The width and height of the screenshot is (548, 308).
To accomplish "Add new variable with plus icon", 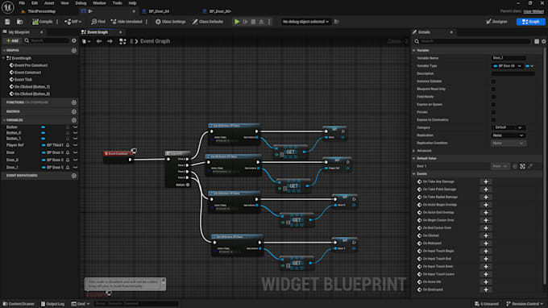I will coord(74,120).
